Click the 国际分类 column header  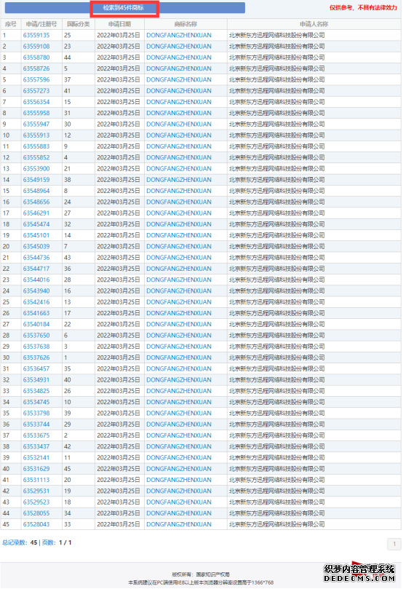coord(79,24)
